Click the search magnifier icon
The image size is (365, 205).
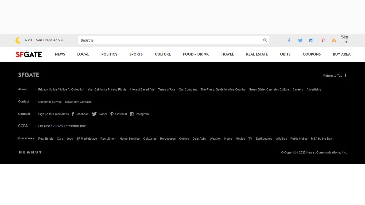265,40
